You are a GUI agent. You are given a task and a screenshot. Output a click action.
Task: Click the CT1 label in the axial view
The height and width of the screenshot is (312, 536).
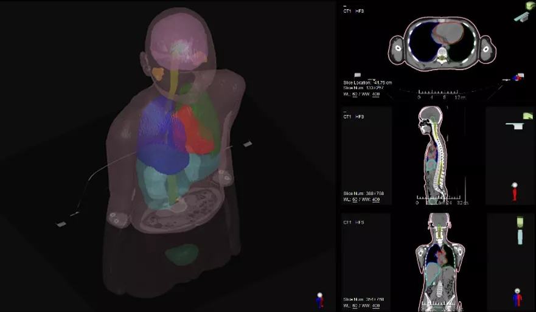(x=347, y=11)
